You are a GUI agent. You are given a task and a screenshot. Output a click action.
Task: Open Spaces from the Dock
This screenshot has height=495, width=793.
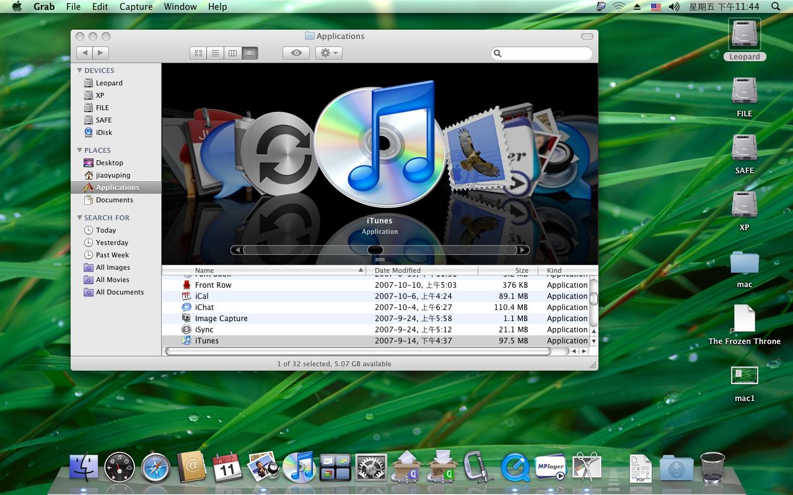tap(335, 467)
